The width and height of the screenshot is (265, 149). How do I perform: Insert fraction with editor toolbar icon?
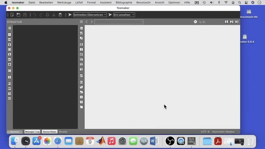pyautogui.click(x=81, y=97)
